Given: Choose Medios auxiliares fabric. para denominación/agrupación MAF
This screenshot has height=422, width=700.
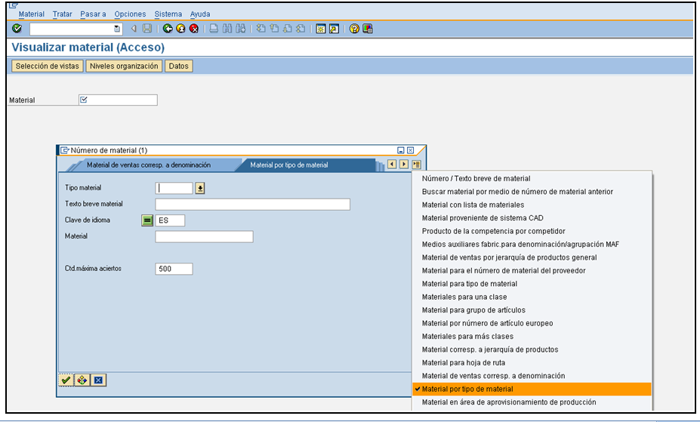Looking at the screenshot, I should click(532, 245).
